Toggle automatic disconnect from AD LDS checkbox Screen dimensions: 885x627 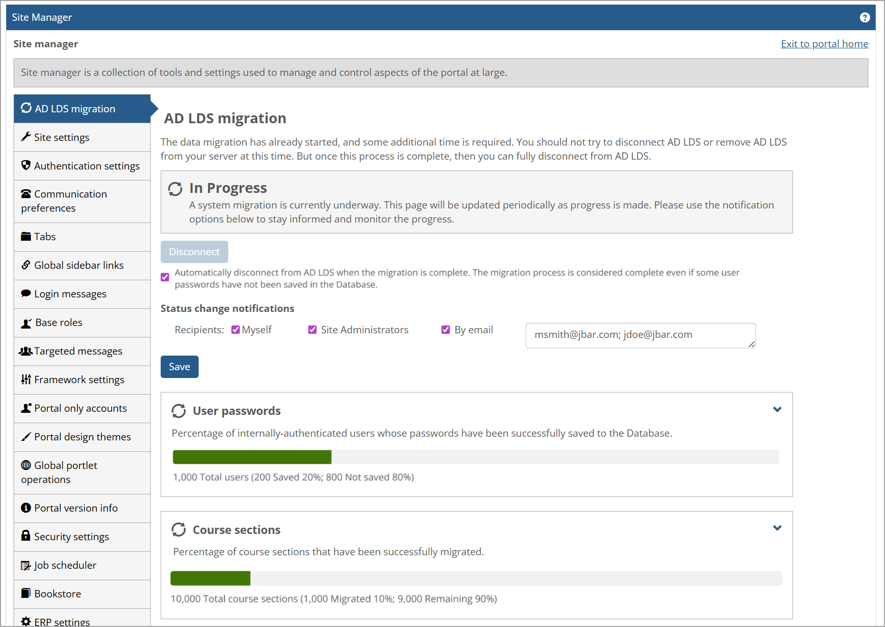(x=165, y=277)
